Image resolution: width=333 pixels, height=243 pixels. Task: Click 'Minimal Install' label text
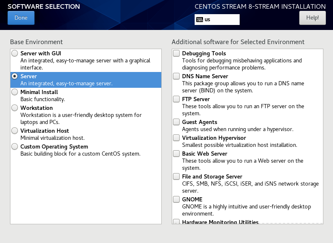click(39, 92)
